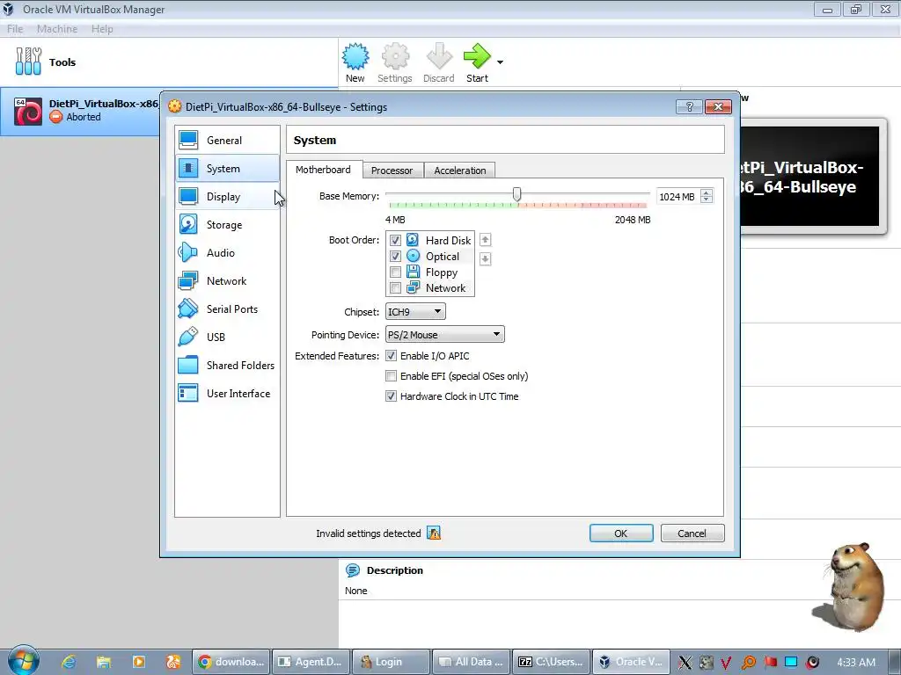Open the Display settings category
This screenshot has width=901, height=675.
pos(227,196)
